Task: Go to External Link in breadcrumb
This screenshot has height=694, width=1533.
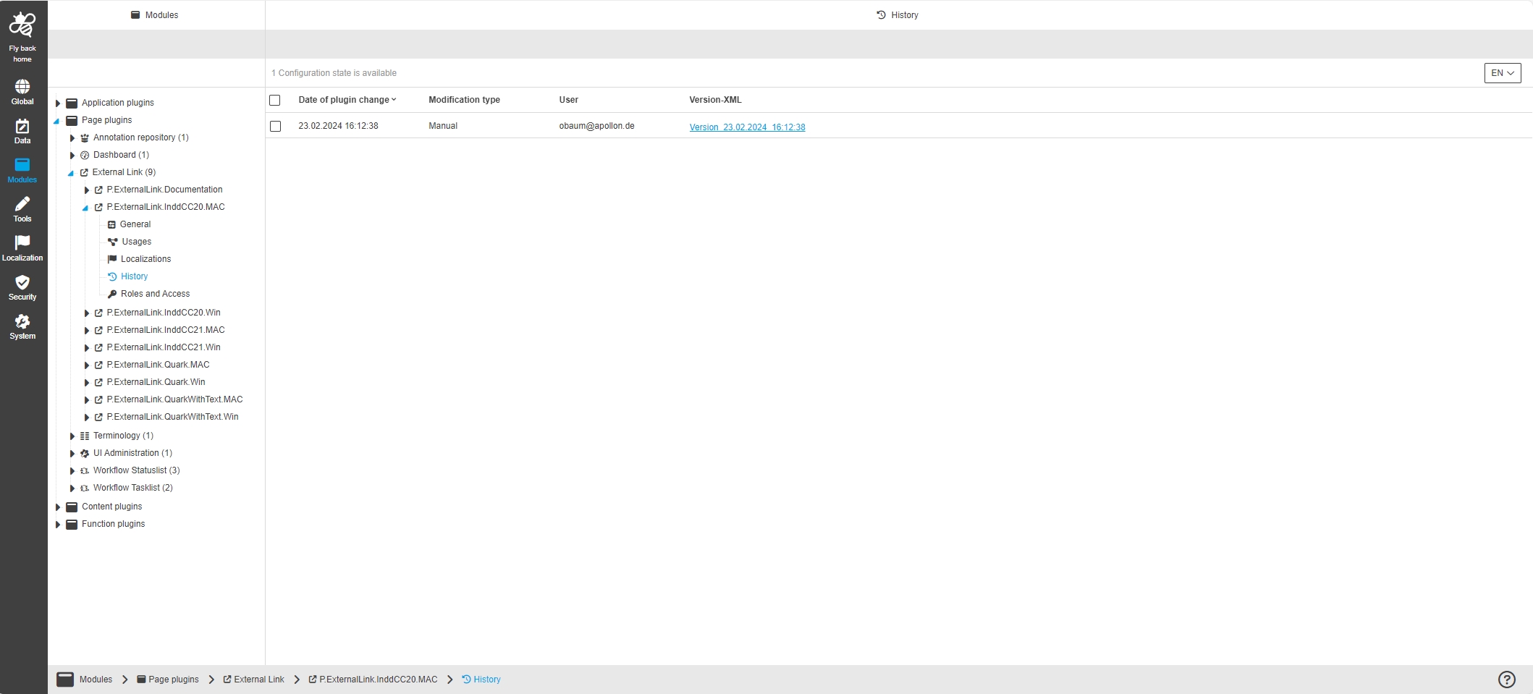Action: click(x=253, y=680)
